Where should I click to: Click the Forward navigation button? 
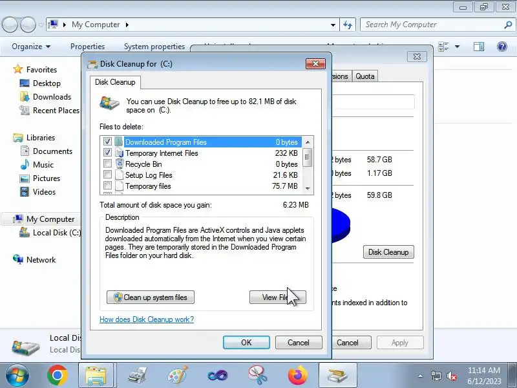(x=28, y=25)
